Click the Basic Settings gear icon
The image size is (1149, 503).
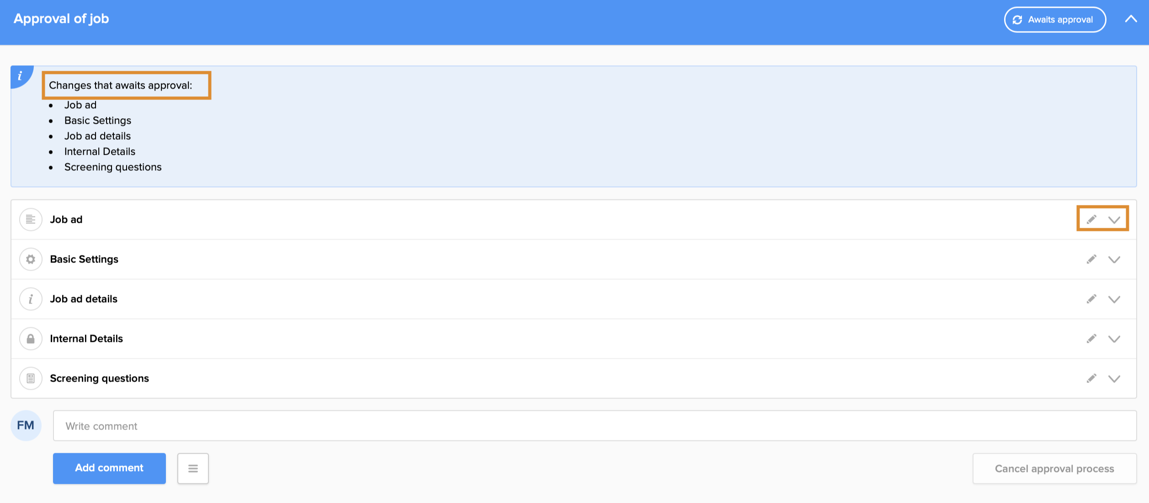point(31,259)
